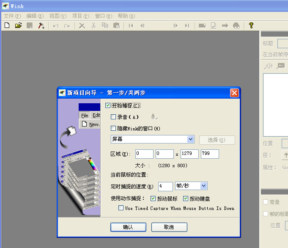Close the 新项目向导 dialog
The image size is (288, 248).
pos(234,93)
